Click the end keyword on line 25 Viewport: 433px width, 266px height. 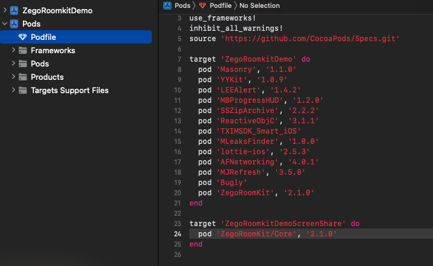[196, 244]
